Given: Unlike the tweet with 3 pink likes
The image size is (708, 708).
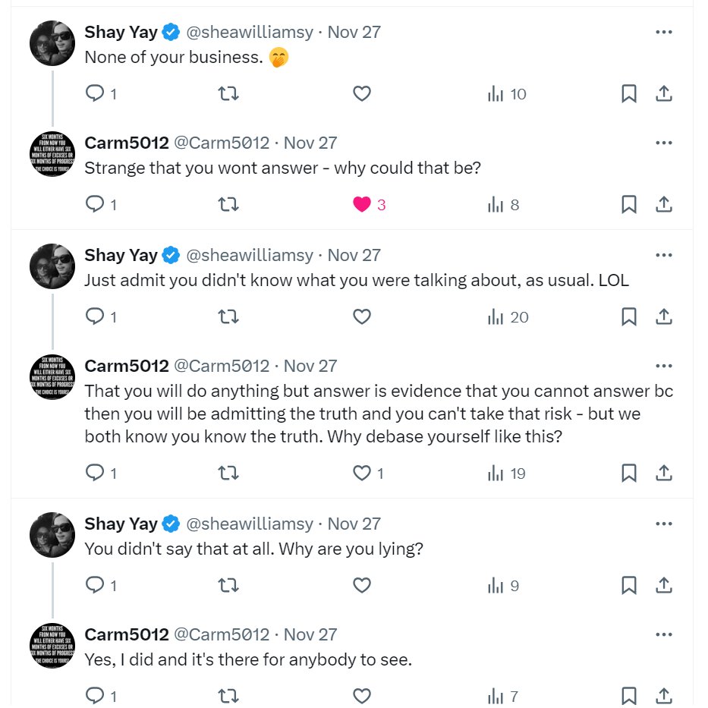Looking at the screenshot, I should pyautogui.click(x=362, y=205).
